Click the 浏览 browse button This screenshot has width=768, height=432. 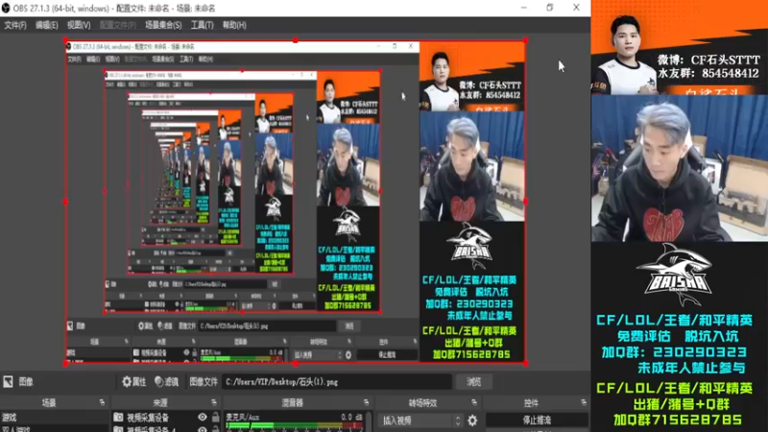pos(473,381)
